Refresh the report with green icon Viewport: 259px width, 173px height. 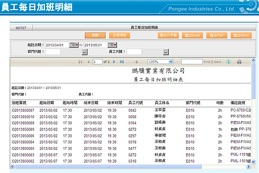coord(228,62)
